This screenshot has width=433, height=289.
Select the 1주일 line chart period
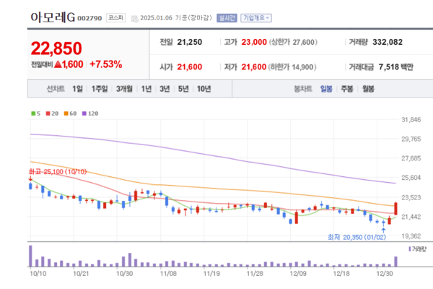[100, 89]
